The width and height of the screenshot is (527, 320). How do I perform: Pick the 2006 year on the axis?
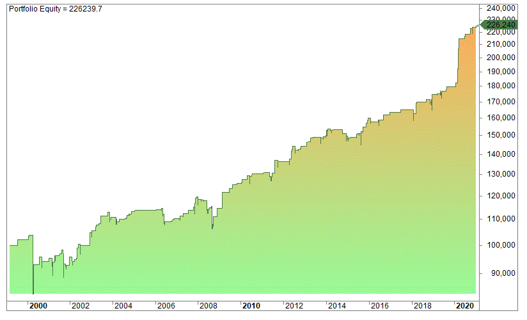166,306
